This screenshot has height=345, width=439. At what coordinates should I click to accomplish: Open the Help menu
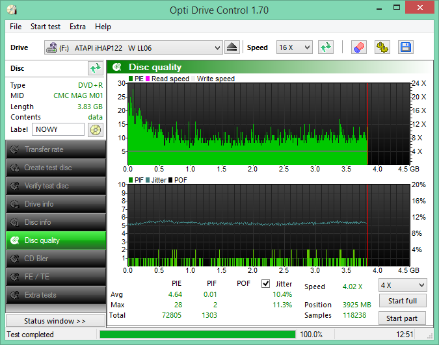point(103,27)
